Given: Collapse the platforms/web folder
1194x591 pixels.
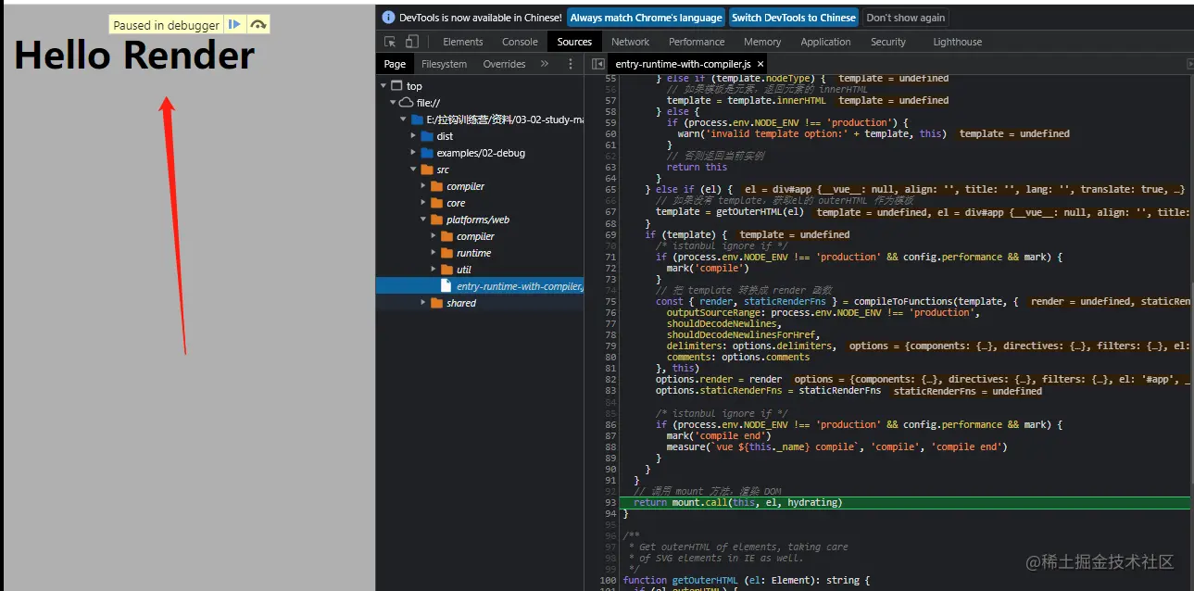Looking at the screenshot, I should (x=424, y=220).
